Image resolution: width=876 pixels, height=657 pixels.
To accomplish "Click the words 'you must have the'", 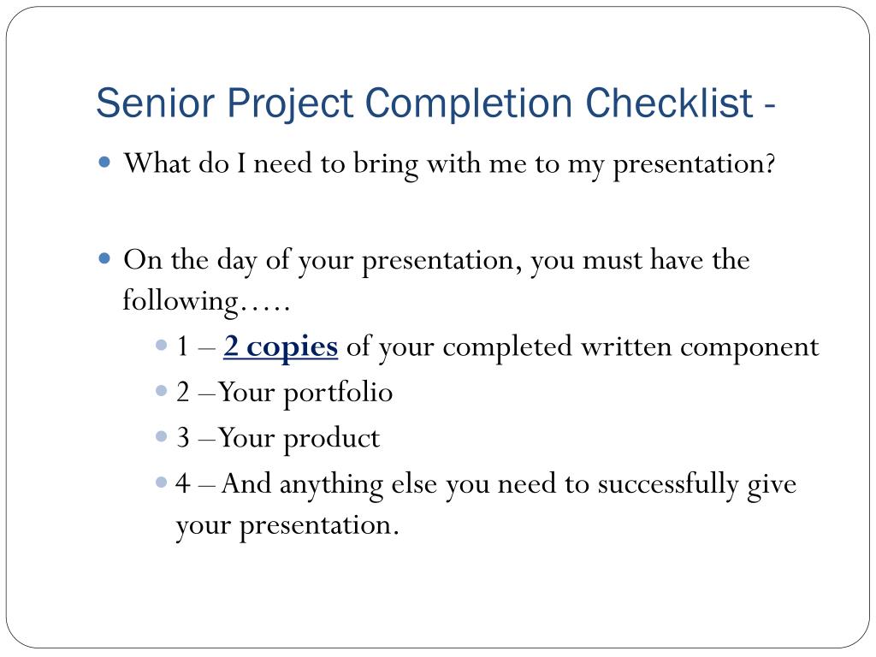I will click(x=640, y=262).
